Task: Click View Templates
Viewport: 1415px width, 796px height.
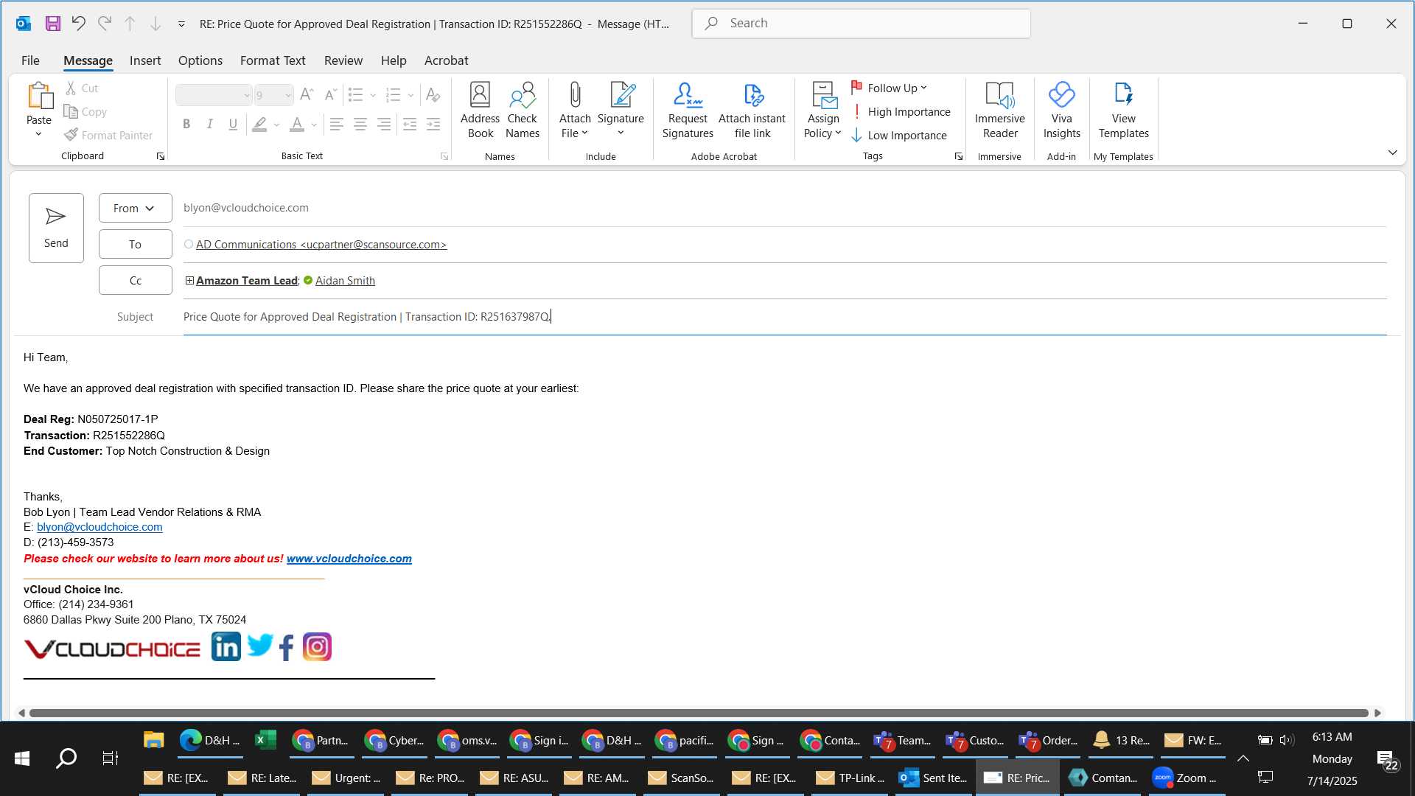Action: 1123,111
